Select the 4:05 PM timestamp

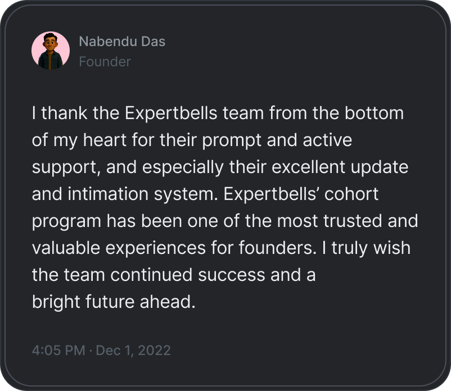point(58,350)
